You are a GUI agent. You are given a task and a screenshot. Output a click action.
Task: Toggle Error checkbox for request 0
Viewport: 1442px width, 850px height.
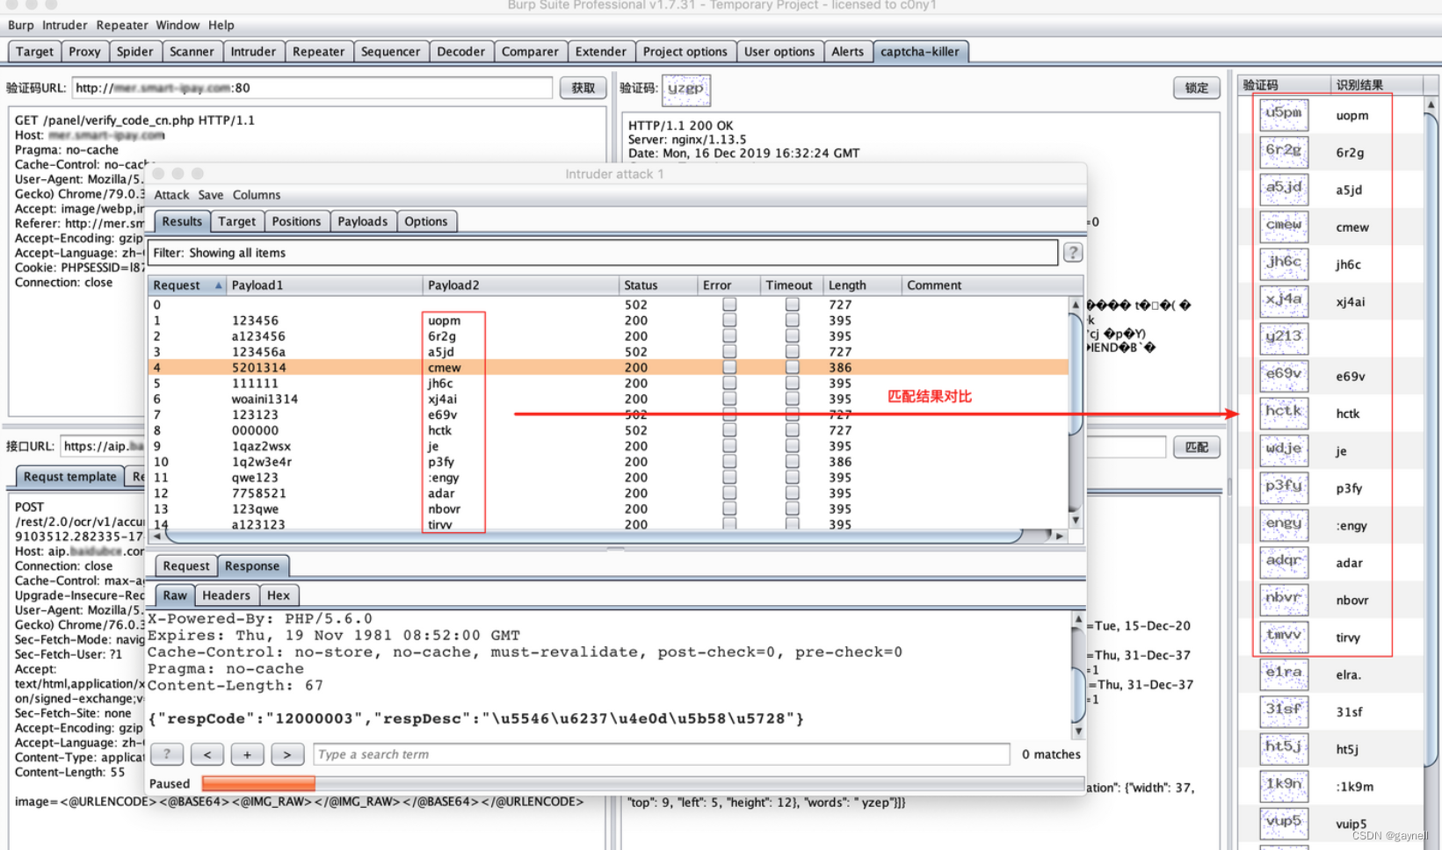coord(729,305)
